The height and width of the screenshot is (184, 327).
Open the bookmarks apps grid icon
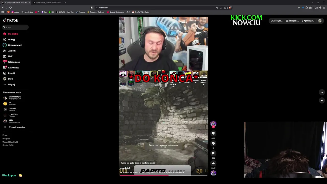3,12
